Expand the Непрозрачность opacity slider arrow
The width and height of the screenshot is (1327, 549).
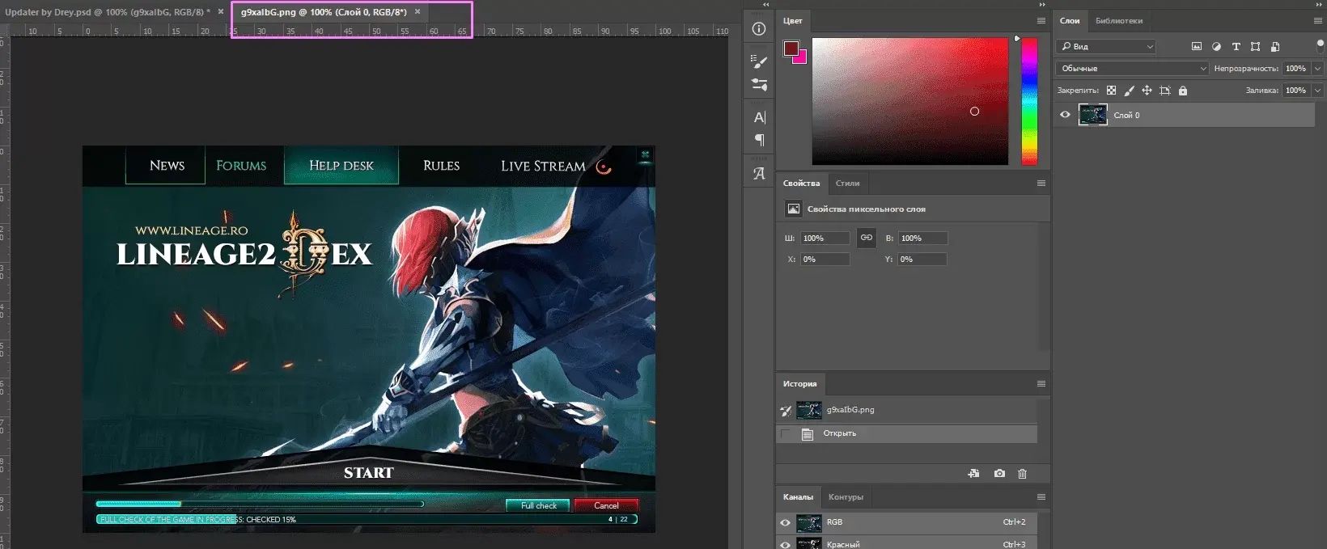(1318, 69)
